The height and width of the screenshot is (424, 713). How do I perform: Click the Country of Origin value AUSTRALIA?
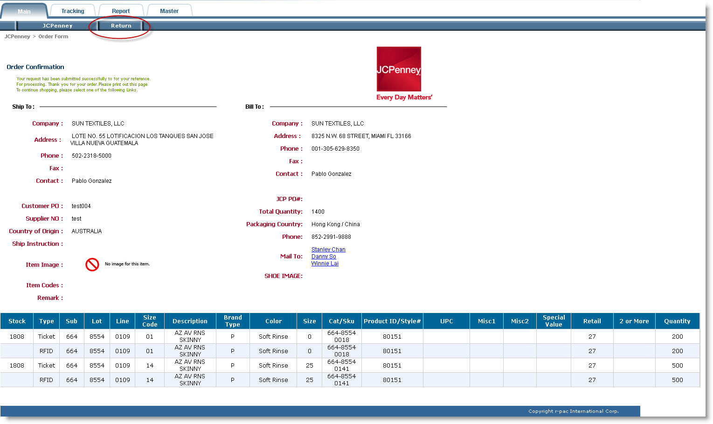[87, 231]
